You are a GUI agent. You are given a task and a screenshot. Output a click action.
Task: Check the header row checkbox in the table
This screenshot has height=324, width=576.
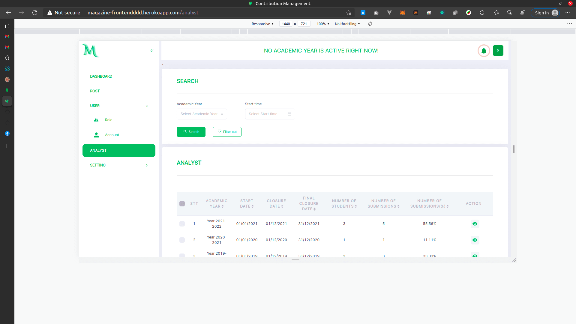point(182,203)
